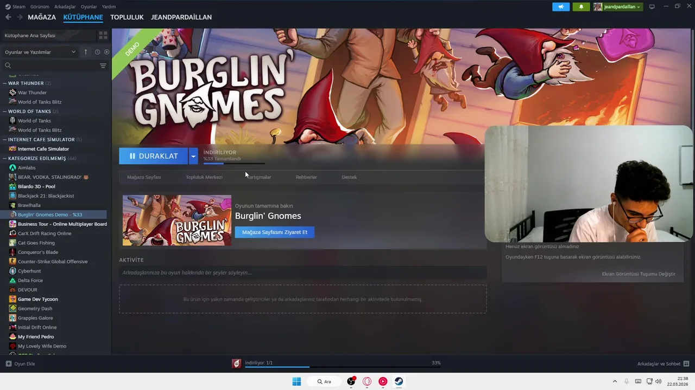Open the JEANDPARDAİLLAN profile section
The width and height of the screenshot is (695, 390).
[181, 17]
